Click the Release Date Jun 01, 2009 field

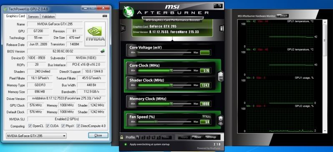coord(38,45)
